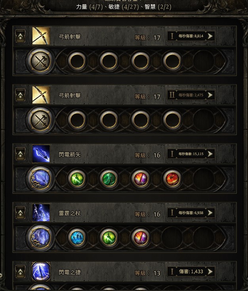248x291 pixels.
Task: Click the 雷霆之杖 skill icon
Action: [x=41, y=213]
